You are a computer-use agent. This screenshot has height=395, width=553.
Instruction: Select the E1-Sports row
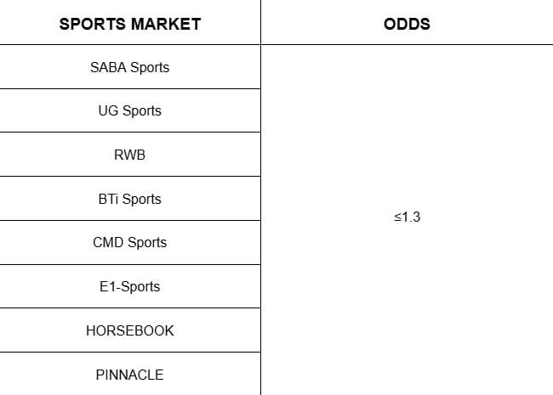129,286
